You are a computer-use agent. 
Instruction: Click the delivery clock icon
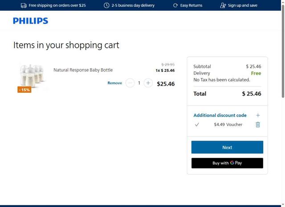pyautogui.click(x=106, y=5)
